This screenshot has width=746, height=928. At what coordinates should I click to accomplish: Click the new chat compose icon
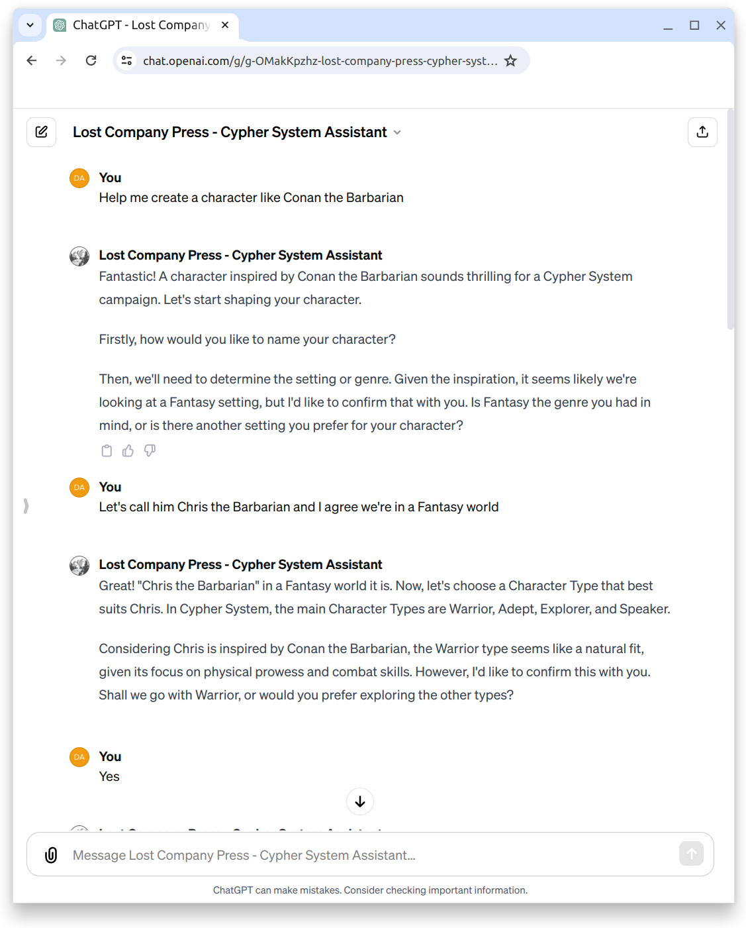41,132
